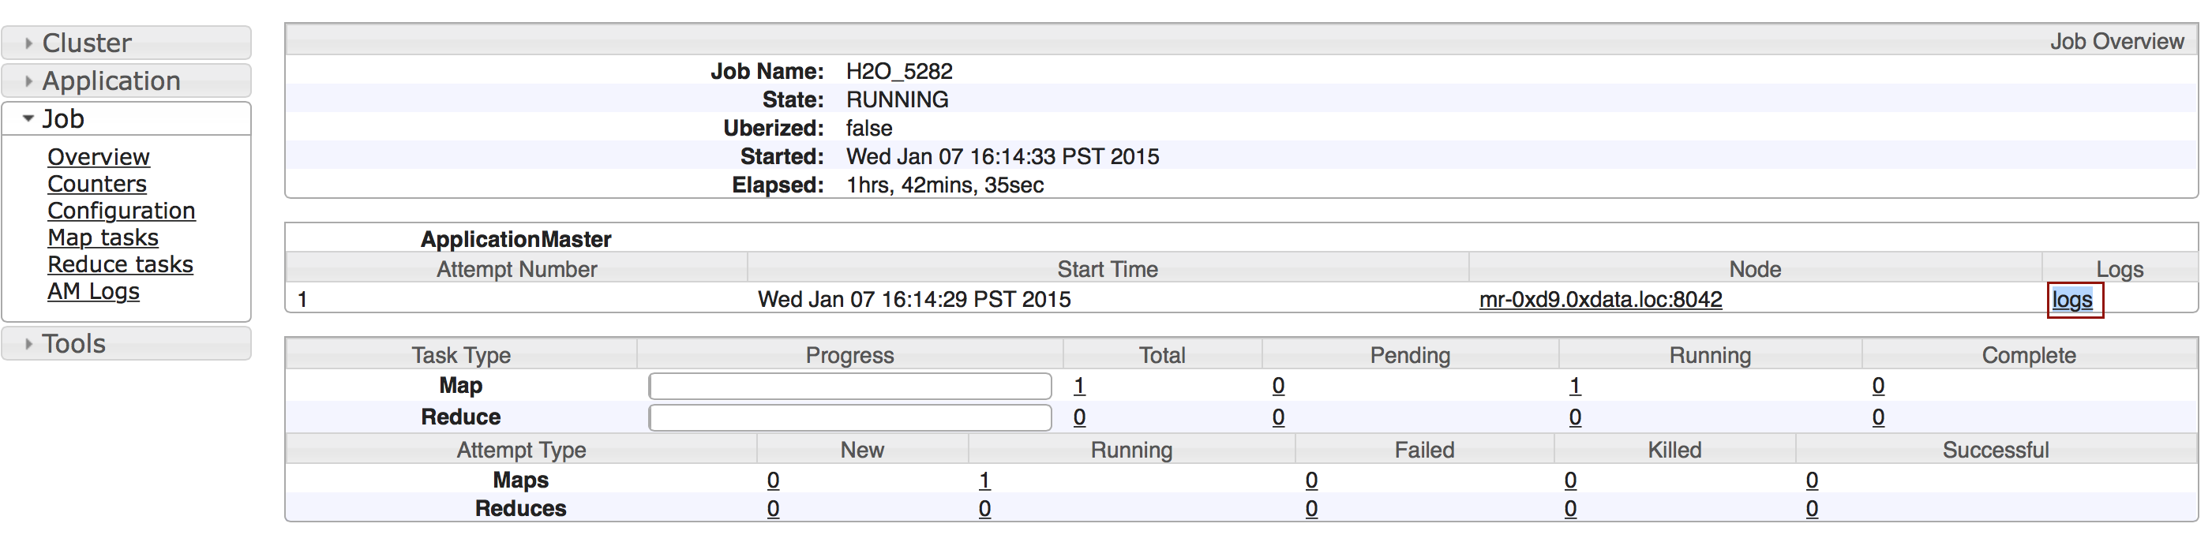Open the job Configuration link
The width and height of the screenshot is (2212, 546).
tap(121, 211)
